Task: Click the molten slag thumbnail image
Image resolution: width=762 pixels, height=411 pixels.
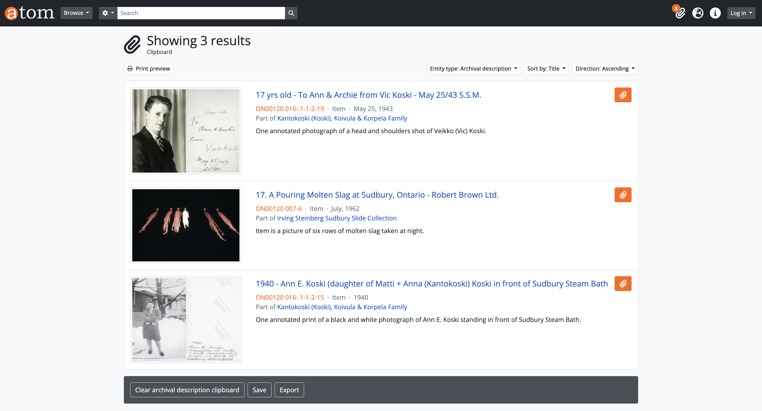Action: point(186,225)
